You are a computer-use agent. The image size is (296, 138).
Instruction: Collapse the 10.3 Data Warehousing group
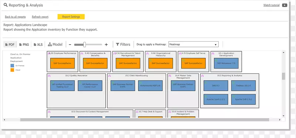tap(110, 76)
